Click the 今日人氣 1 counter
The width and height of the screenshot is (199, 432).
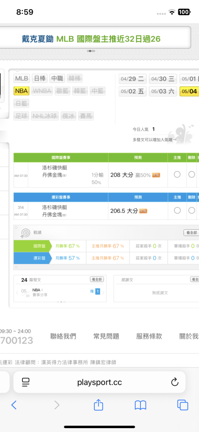pyautogui.click(x=143, y=129)
